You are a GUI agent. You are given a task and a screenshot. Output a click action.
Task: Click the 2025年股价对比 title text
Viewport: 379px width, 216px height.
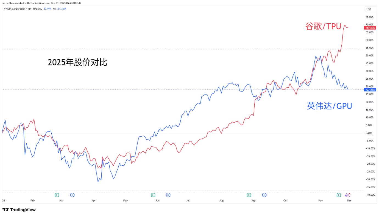(x=77, y=62)
